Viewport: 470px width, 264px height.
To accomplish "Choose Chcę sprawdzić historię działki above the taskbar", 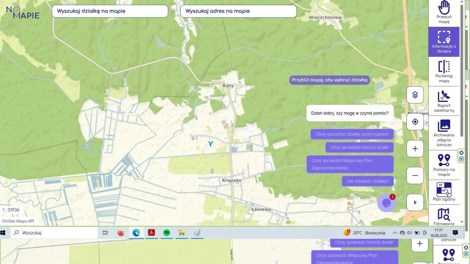I will pos(359,147).
